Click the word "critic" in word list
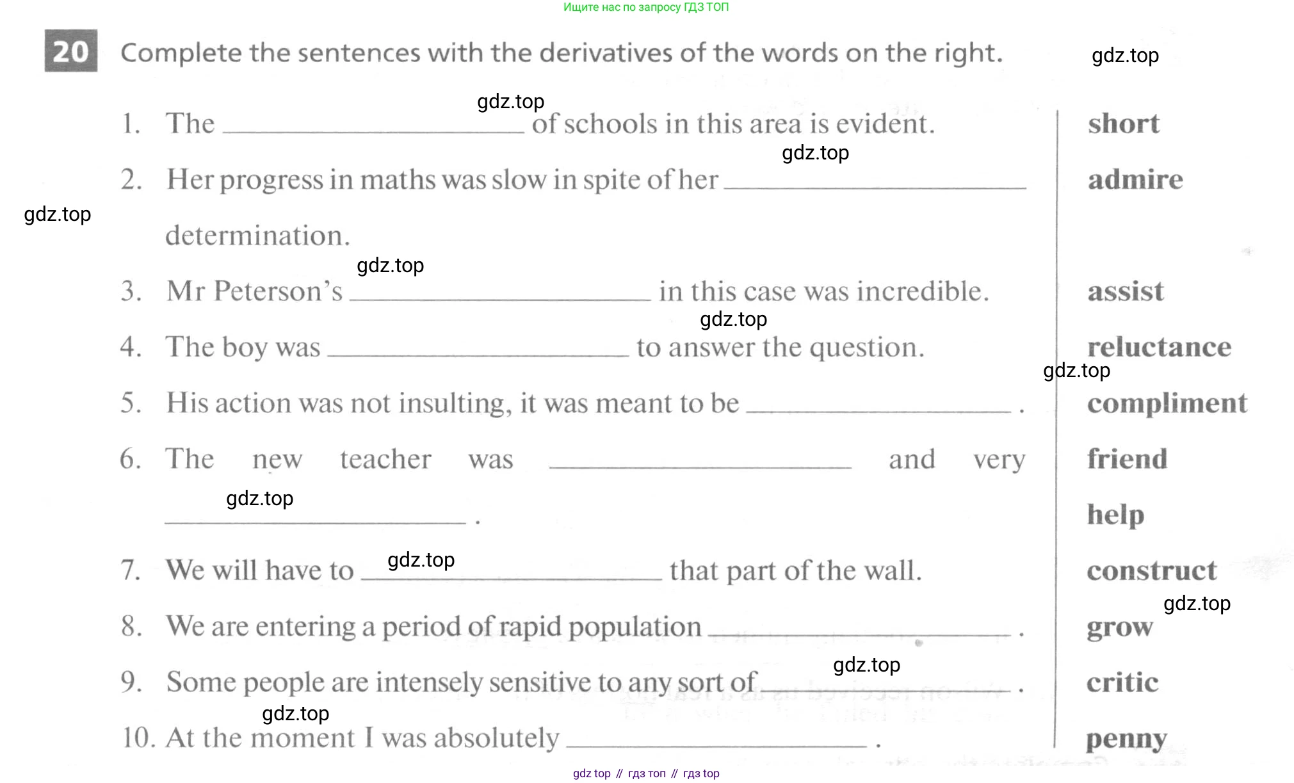 tap(1122, 682)
